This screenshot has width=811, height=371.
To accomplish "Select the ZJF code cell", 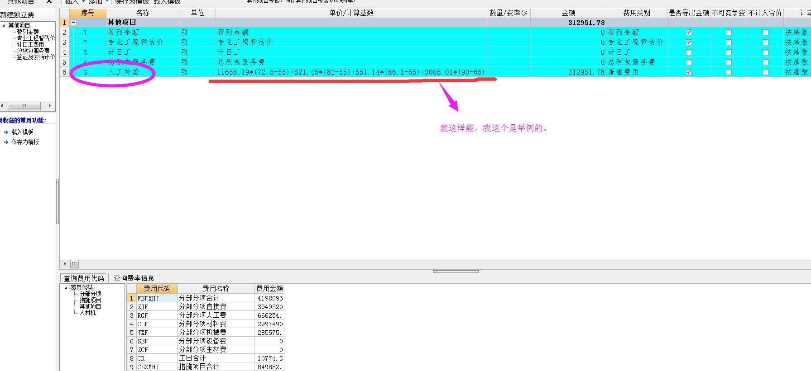I will click(157, 307).
